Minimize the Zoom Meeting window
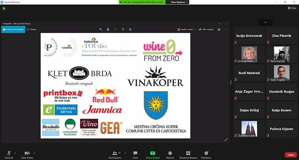This screenshot has width=299, height=160. tap(276, 2)
